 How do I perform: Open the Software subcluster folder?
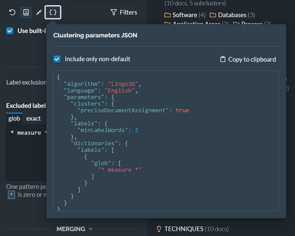click(x=185, y=15)
